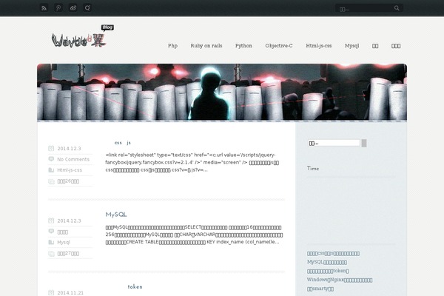Click the MySQL post excerpt mentioning CREATE TABLE
The width and height of the screenshot is (444, 296).
click(x=194, y=235)
